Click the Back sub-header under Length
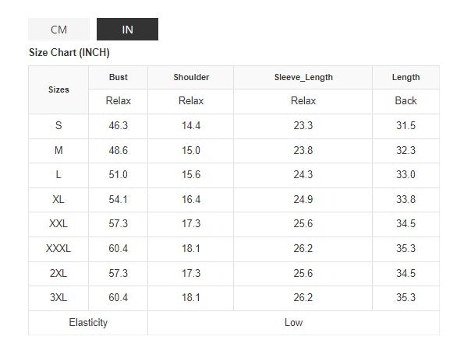Image resolution: width=464 pixels, height=354 pixels. click(406, 100)
